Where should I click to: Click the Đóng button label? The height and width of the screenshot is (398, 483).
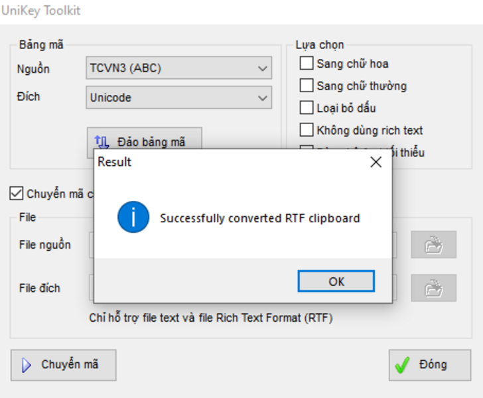433,364
